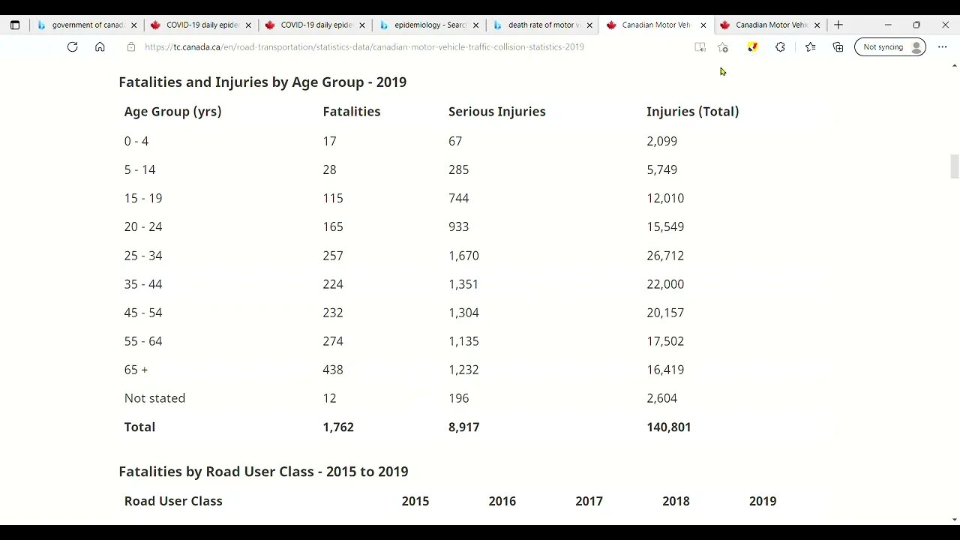960x540 pixels.
Task: Click the scrollbar down arrow
Action: (x=954, y=519)
